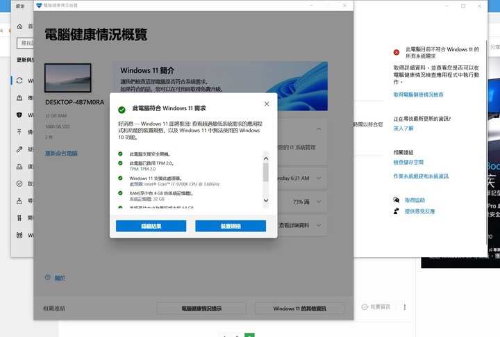Open the 關於 link in PC Health Check
500x337 pixels.
(60, 278)
